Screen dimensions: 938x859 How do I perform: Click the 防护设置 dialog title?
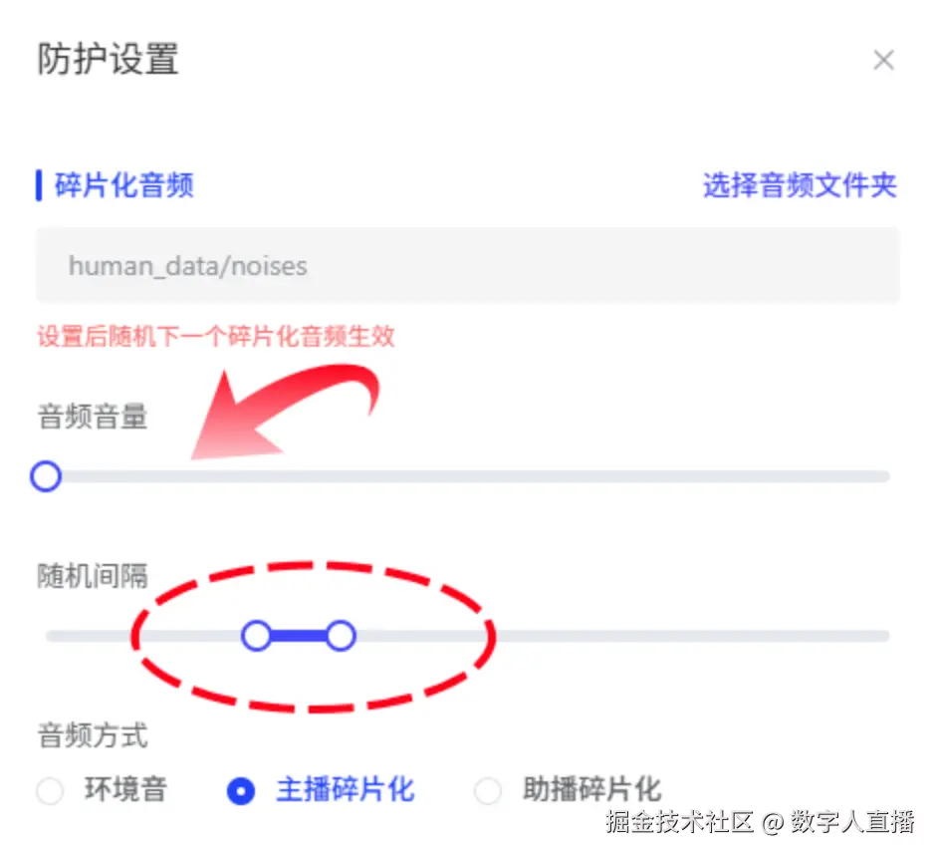pos(108,60)
